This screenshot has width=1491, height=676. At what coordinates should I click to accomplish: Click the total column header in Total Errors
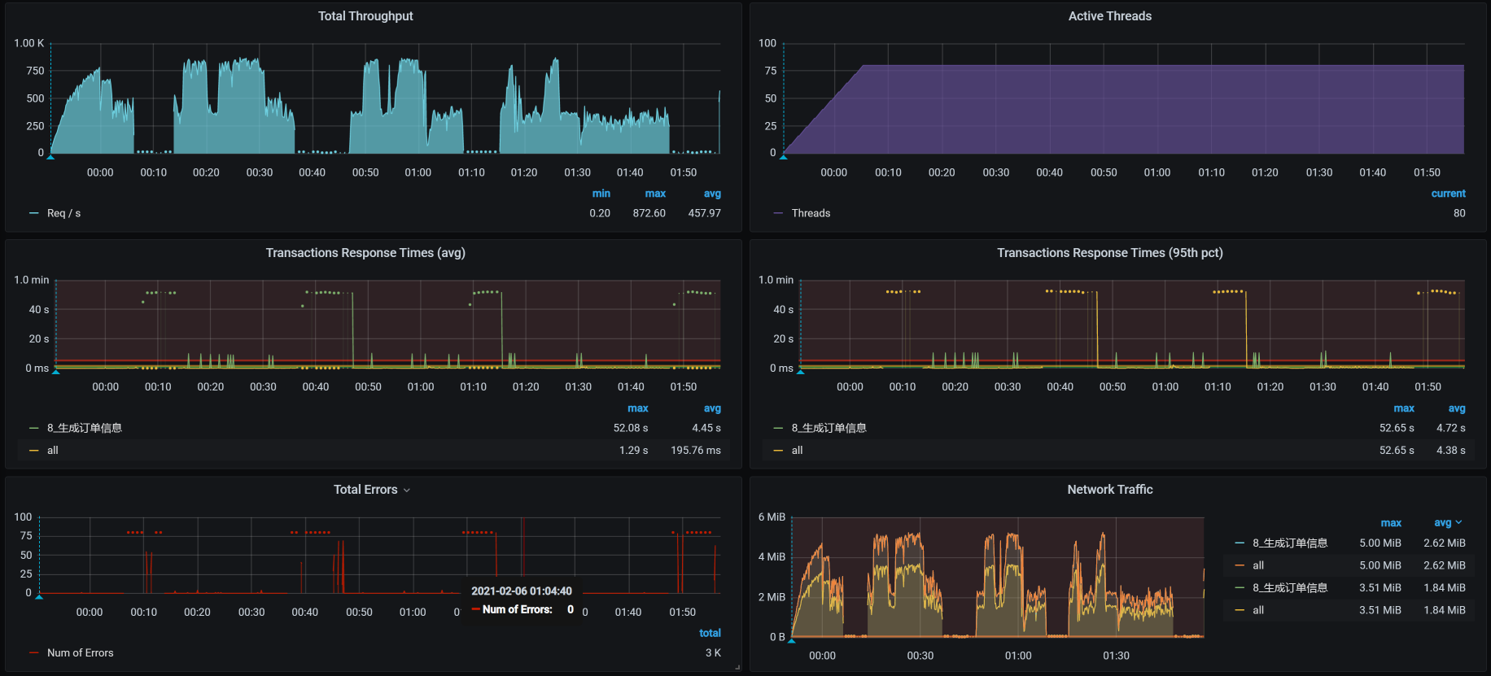tap(710, 633)
